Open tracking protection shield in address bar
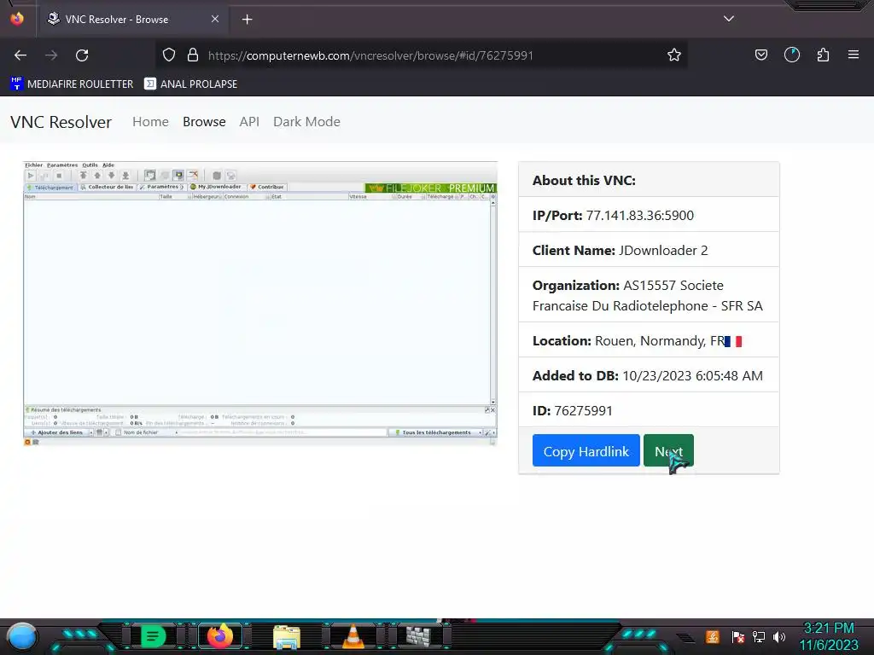This screenshot has height=655, width=874. (169, 55)
